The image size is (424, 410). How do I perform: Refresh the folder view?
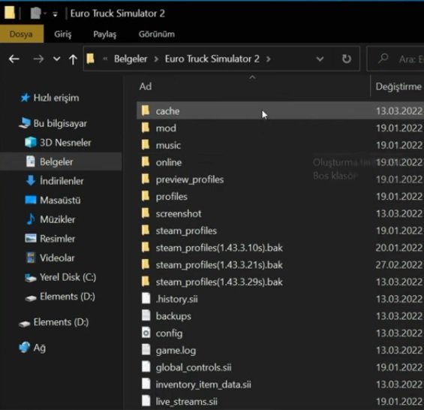(x=347, y=59)
